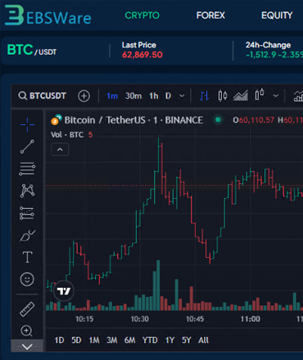The height and width of the screenshot is (360, 303).
Task: Click the green market status dot
Action: click(218, 119)
